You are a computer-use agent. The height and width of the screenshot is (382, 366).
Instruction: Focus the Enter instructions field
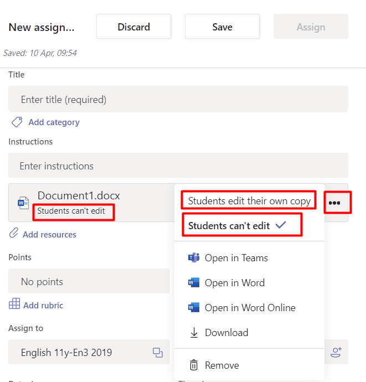coord(178,166)
